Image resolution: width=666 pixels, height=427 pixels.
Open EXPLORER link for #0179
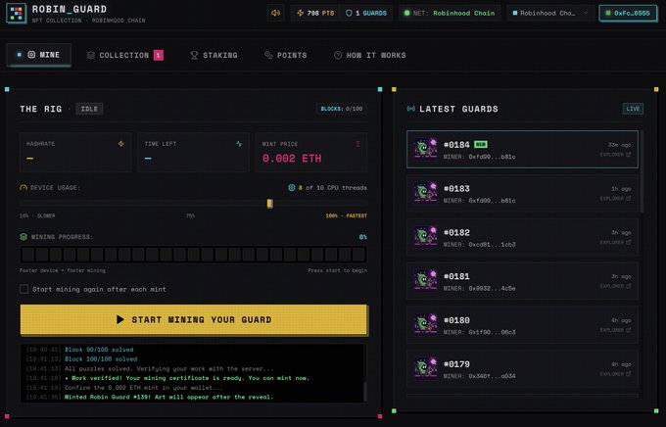tap(615, 374)
